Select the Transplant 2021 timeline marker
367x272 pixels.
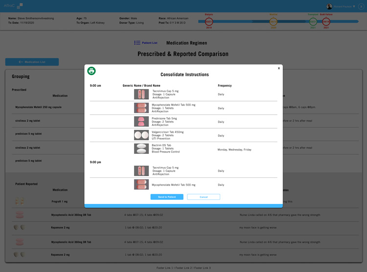click(x=313, y=22)
